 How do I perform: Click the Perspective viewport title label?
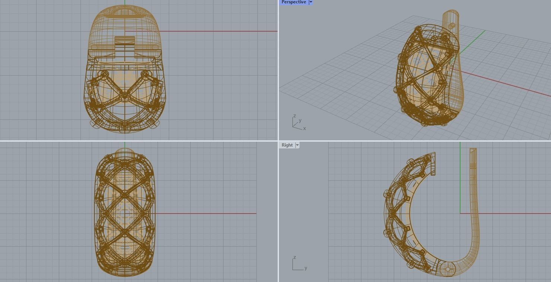point(294,2)
